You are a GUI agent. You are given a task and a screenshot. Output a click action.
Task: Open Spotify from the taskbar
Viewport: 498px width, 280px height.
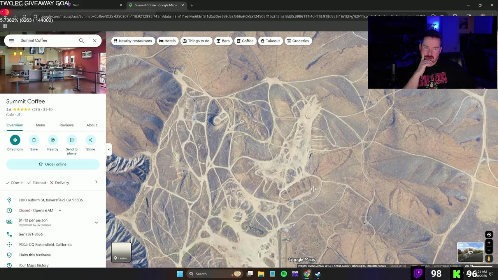pyautogui.click(x=284, y=274)
